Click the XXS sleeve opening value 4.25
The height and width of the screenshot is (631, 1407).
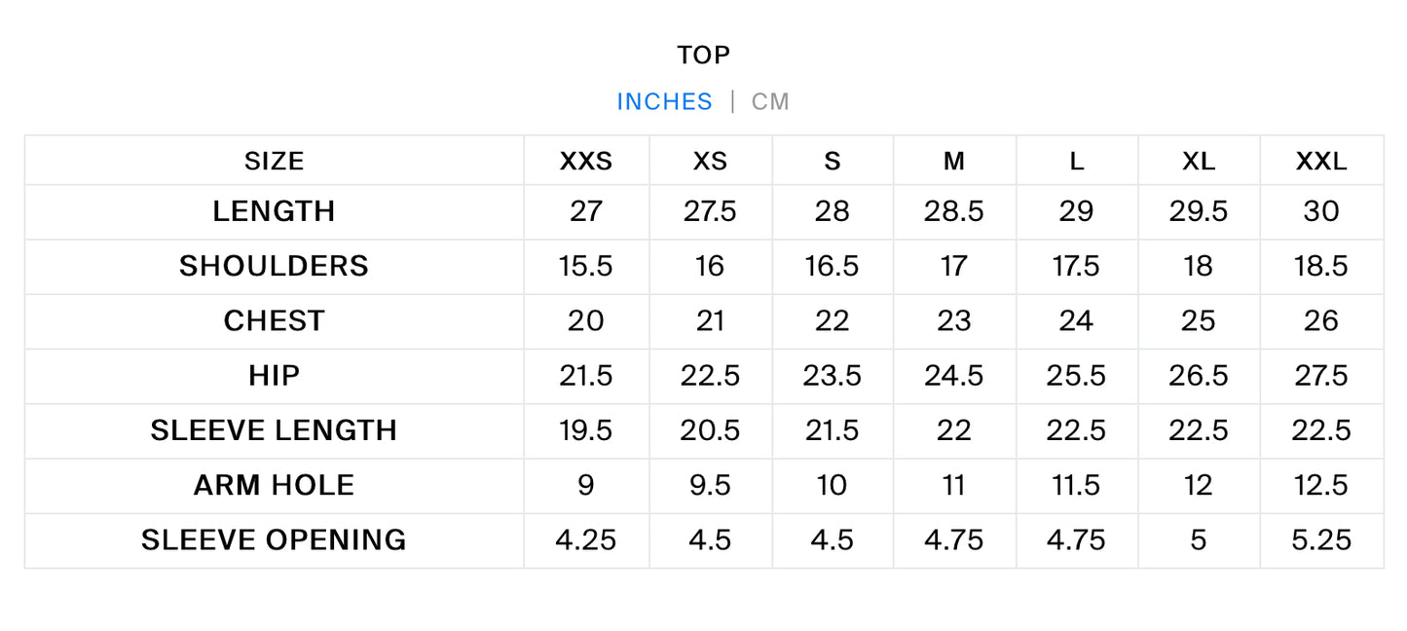[x=586, y=539]
